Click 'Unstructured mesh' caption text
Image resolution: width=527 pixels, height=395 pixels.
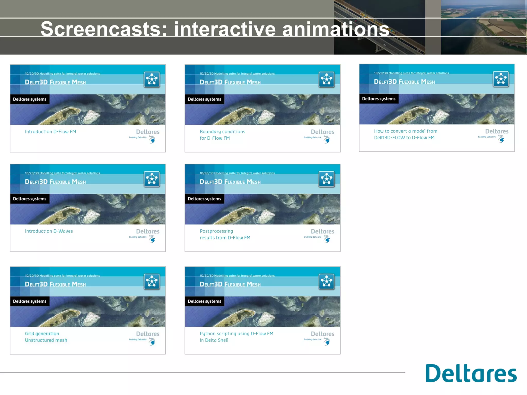46,340
